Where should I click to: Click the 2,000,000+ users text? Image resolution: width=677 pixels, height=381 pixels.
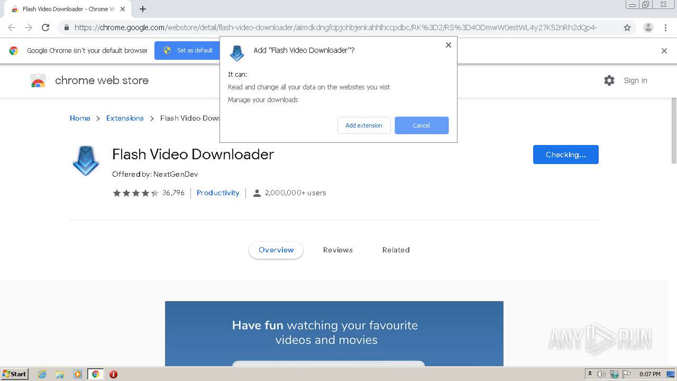296,193
